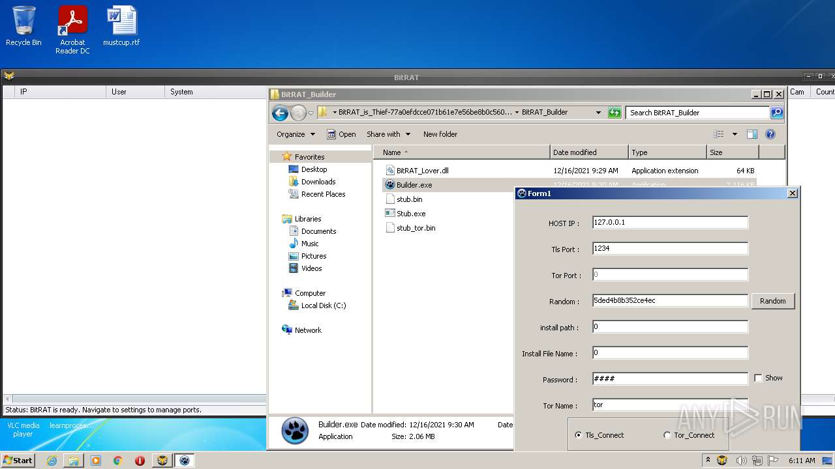Click the Forward arrow in the Explorer window
Screen dimensions: 835x469
[298, 113]
